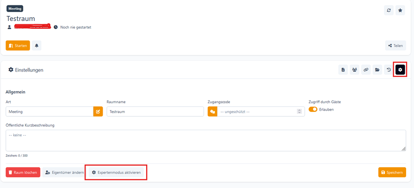Image resolution: width=414 pixels, height=188 pixels.
Task: Open the members tab with people icon
Action: [x=354, y=70]
